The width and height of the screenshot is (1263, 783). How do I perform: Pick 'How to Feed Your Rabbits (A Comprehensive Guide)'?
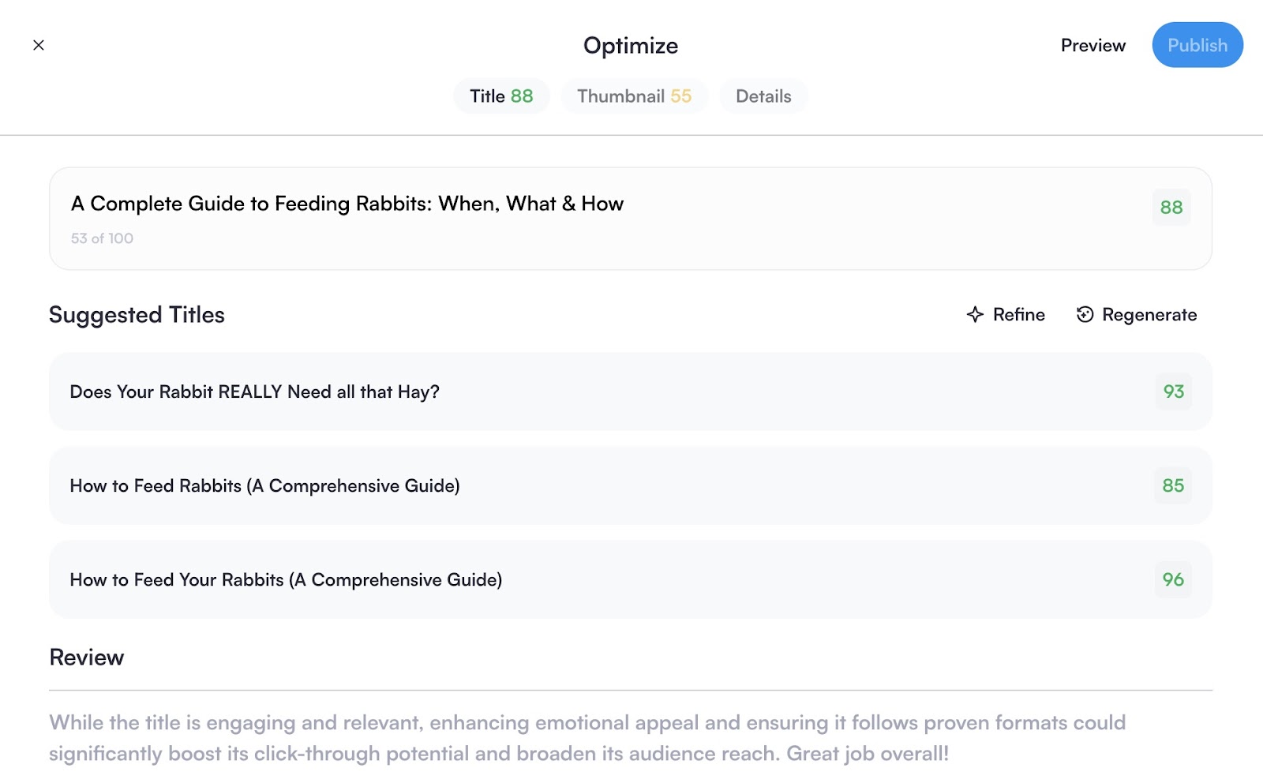click(x=286, y=579)
